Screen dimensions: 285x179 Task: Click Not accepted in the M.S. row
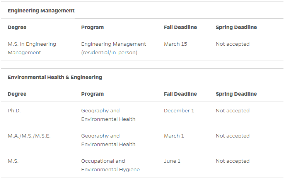click(x=232, y=161)
